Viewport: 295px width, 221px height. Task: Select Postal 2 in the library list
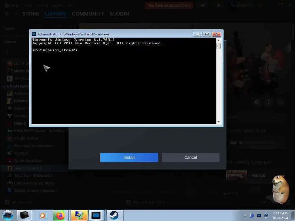[18, 153]
